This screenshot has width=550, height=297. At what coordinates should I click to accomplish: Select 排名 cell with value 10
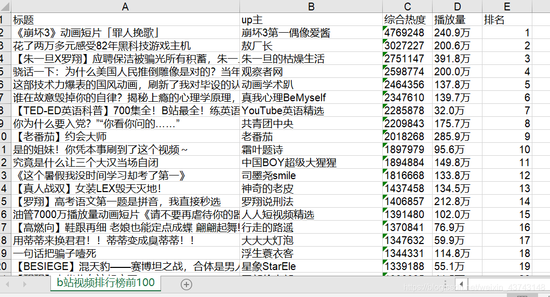pyautogui.click(x=507, y=150)
